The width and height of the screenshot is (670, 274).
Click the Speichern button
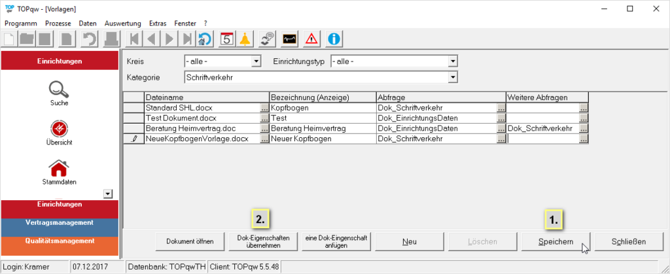(555, 241)
